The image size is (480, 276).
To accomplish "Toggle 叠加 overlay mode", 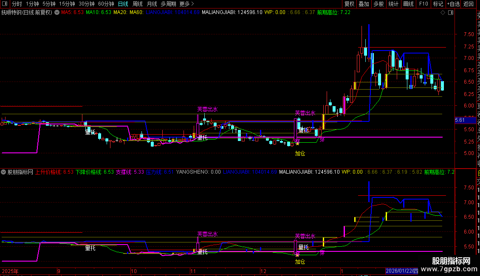I will click(x=364, y=4).
